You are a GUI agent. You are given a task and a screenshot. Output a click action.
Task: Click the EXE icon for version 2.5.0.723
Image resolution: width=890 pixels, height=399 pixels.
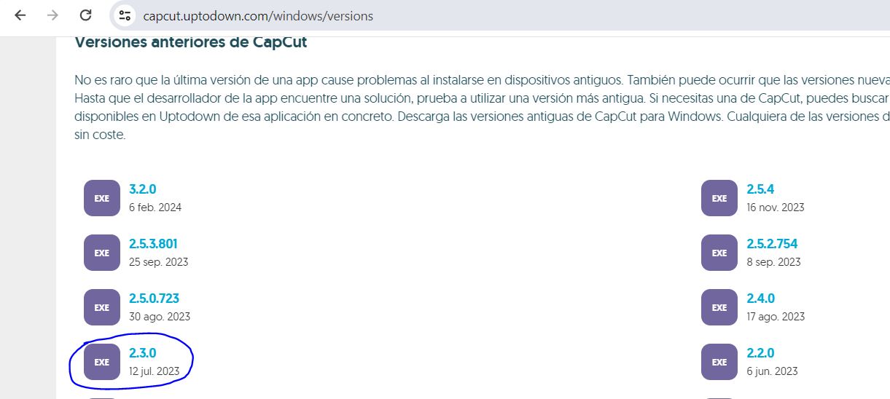[102, 307]
